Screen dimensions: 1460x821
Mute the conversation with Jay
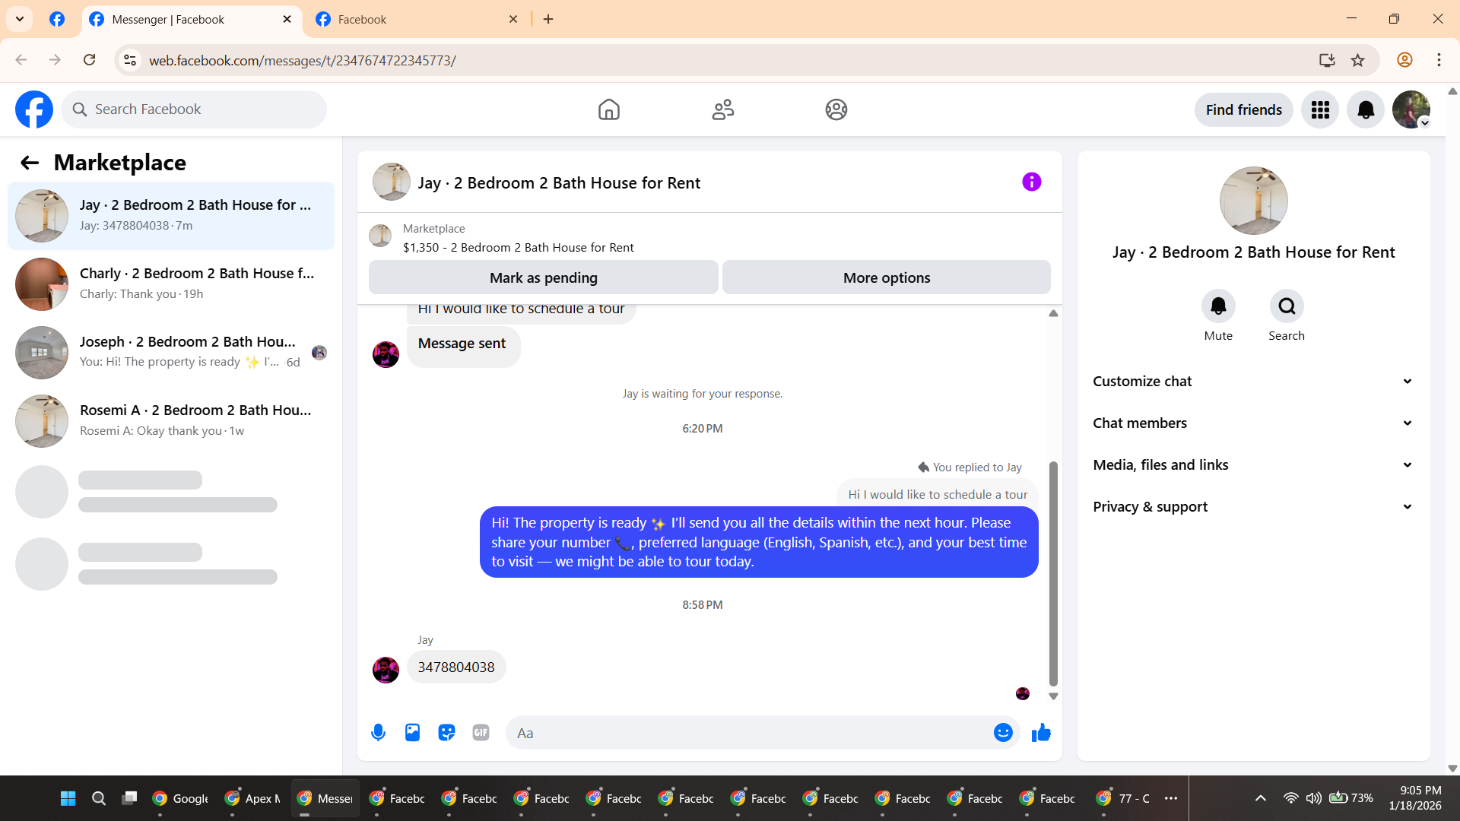click(1217, 306)
